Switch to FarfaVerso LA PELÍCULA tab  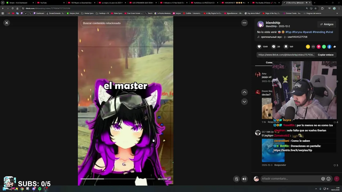pyautogui.click(x=204, y=3)
